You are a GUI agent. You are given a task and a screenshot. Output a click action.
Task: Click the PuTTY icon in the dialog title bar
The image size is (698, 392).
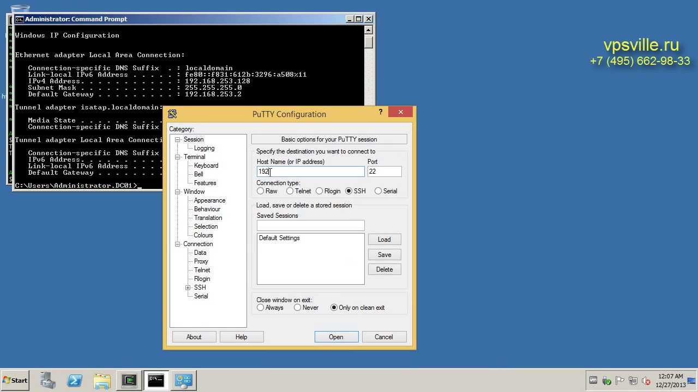(x=172, y=114)
